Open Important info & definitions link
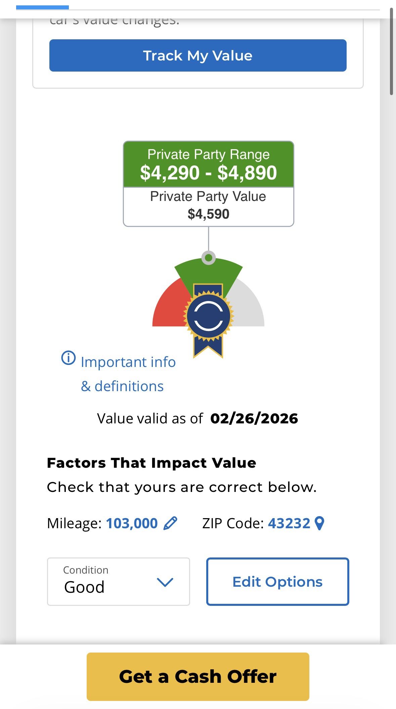Image resolution: width=396 pixels, height=709 pixels. (128, 374)
